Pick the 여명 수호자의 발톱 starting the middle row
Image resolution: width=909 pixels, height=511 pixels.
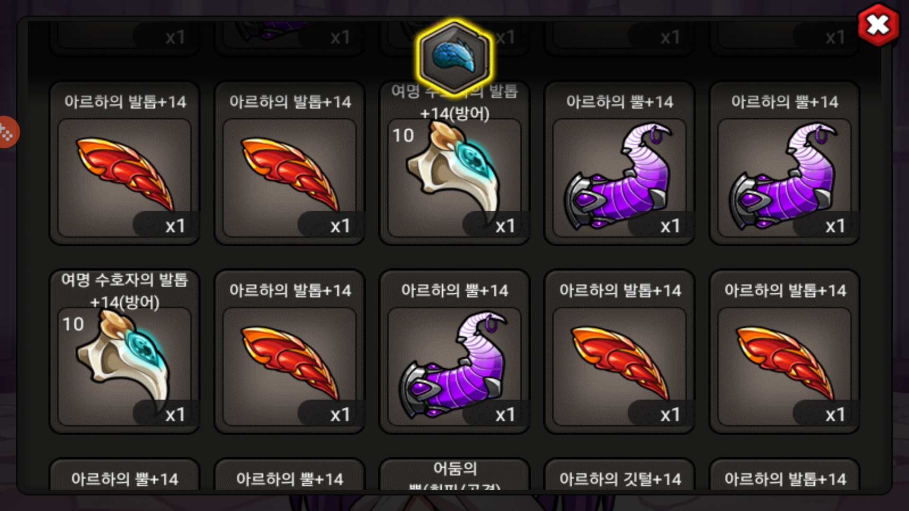point(125,352)
